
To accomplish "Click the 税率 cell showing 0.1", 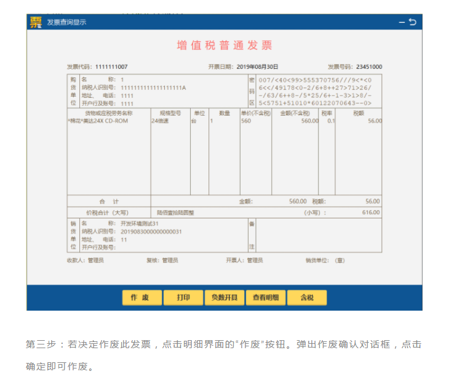I will [331, 121].
